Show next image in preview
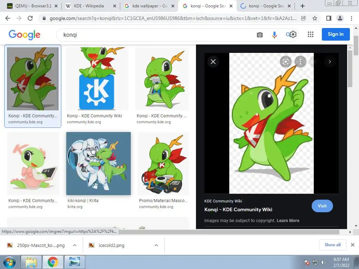This screenshot has width=359, height=269. [x=330, y=62]
